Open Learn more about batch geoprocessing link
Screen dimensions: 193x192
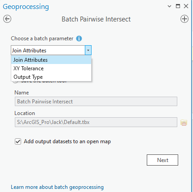(57, 187)
